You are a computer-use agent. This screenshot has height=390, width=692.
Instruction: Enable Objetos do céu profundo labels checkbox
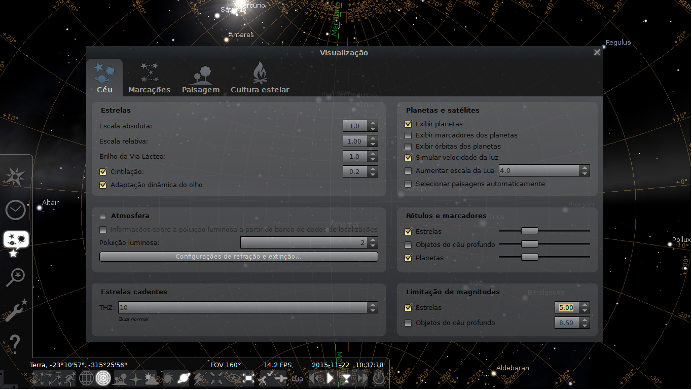pos(409,245)
